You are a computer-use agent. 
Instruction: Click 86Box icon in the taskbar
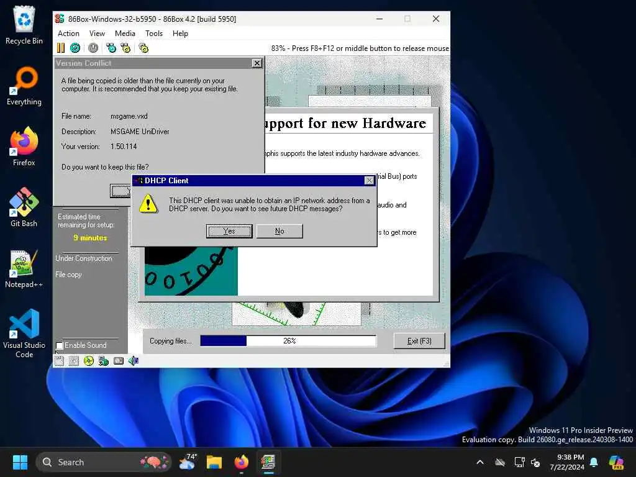[x=268, y=462]
